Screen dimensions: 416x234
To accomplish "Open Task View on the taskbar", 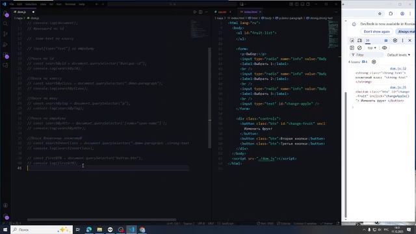I will point(78,229).
